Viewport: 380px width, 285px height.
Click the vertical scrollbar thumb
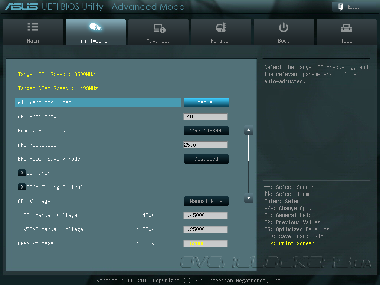(x=249, y=148)
